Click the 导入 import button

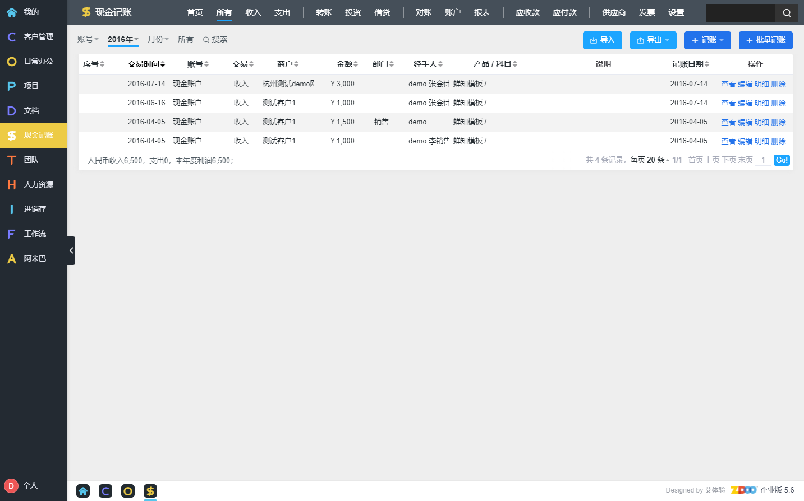coord(603,40)
